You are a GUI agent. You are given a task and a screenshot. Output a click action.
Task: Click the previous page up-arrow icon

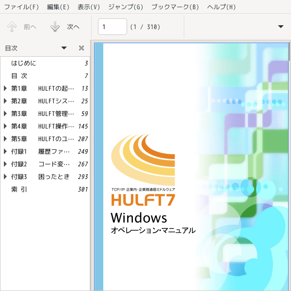click(x=12, y=27)
